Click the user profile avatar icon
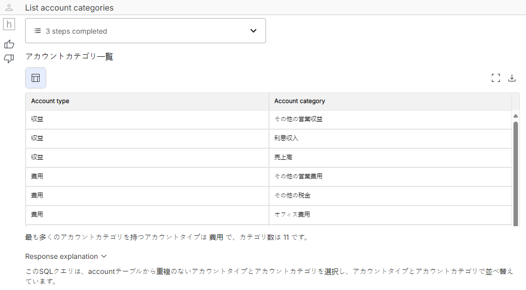 click(x=9, y=8)
